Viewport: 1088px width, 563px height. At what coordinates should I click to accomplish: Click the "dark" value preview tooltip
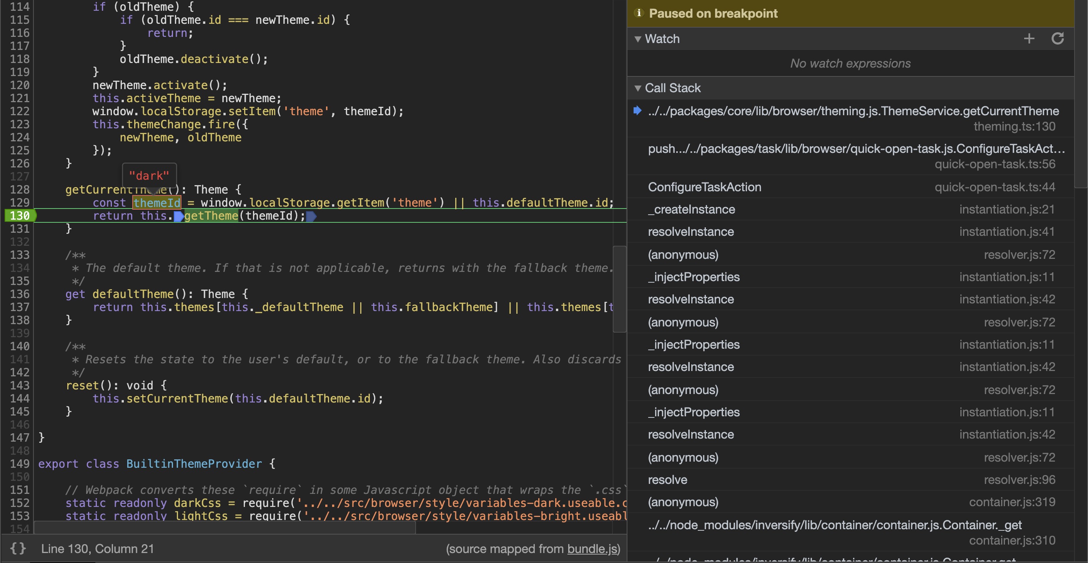coord(150,175)
